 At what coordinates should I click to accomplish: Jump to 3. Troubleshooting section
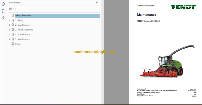(24, 30)
